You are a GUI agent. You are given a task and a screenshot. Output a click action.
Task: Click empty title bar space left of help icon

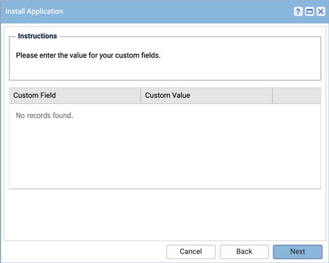[x=178, y=12]
